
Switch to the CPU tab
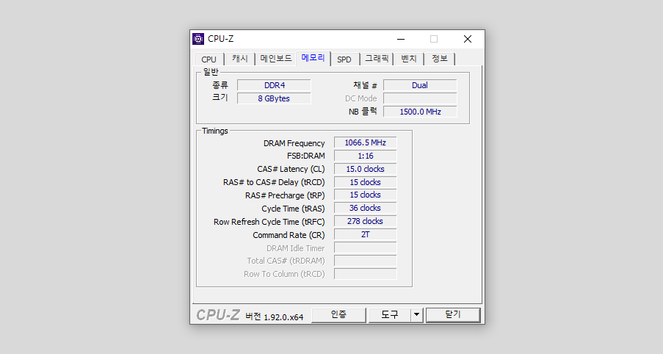click(209, 59)
